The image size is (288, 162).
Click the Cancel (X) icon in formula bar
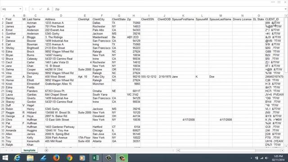(33, 9)
